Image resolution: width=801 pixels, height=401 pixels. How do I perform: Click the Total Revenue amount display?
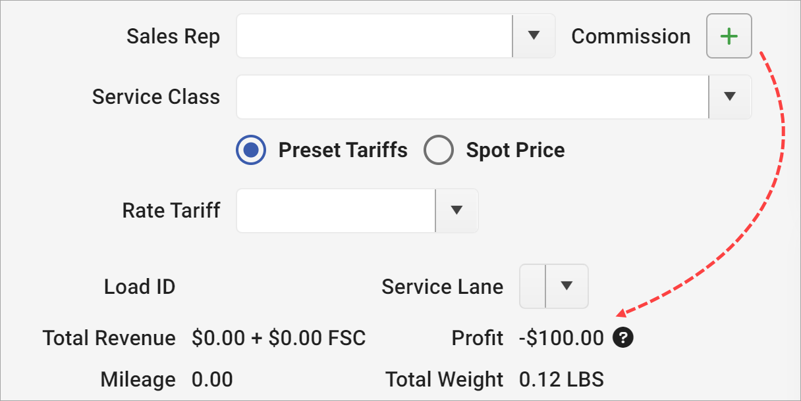[x=279, y=338]
